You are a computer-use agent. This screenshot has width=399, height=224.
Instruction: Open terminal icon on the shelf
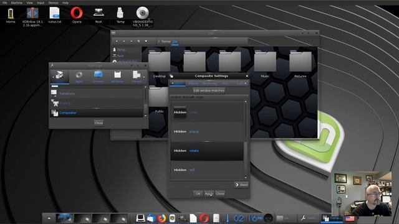(140, 218)
